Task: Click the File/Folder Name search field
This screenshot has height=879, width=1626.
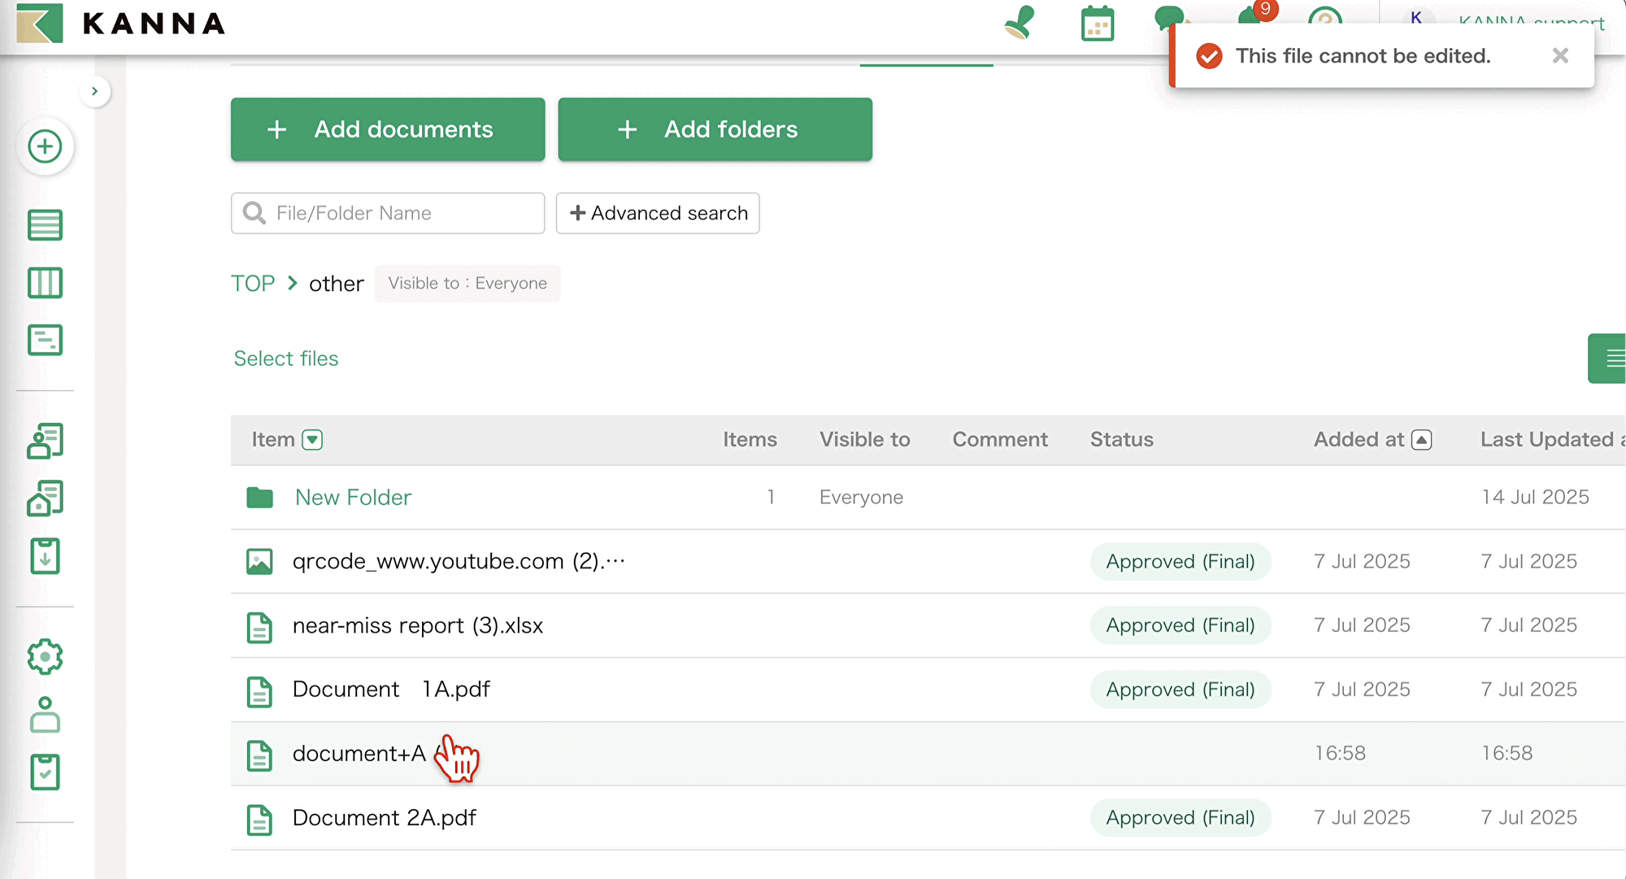Action: tap(398, 213)
